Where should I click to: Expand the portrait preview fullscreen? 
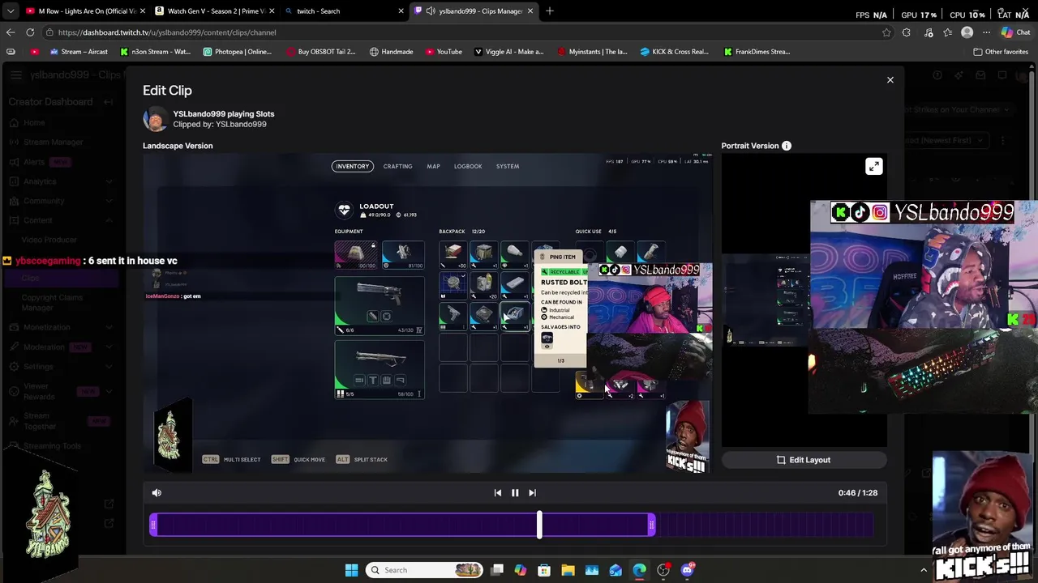(x=873, y=166)
